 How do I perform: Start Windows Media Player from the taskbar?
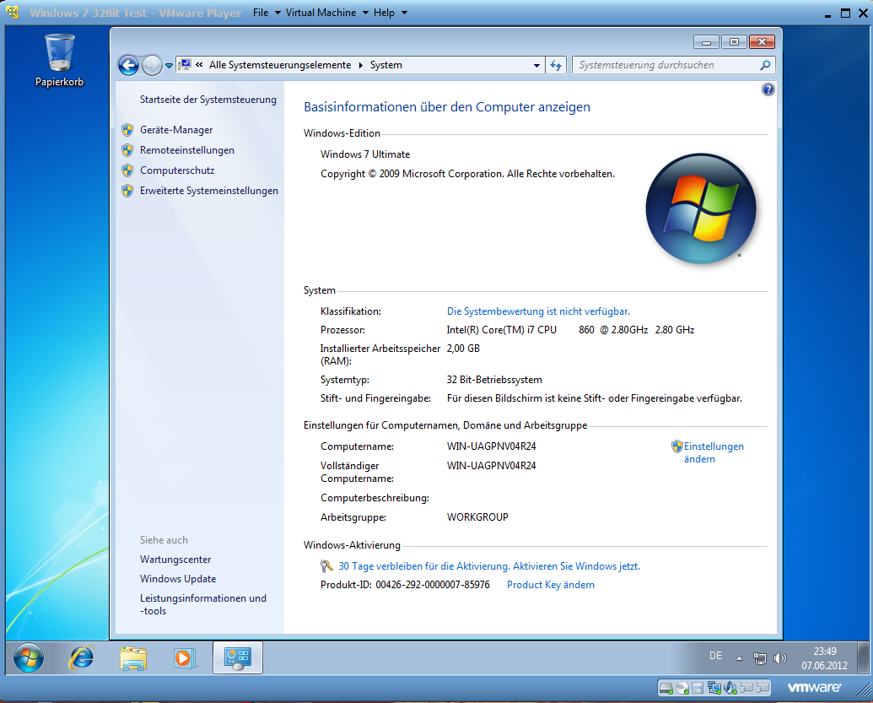(x=185, y=658)
